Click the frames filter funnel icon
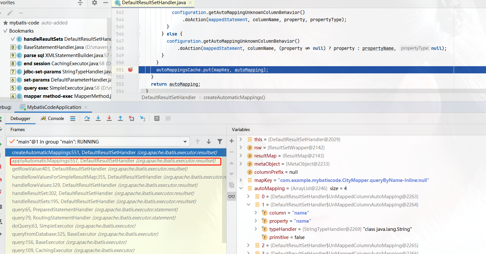The image size is (486, 254). [220, 142]
